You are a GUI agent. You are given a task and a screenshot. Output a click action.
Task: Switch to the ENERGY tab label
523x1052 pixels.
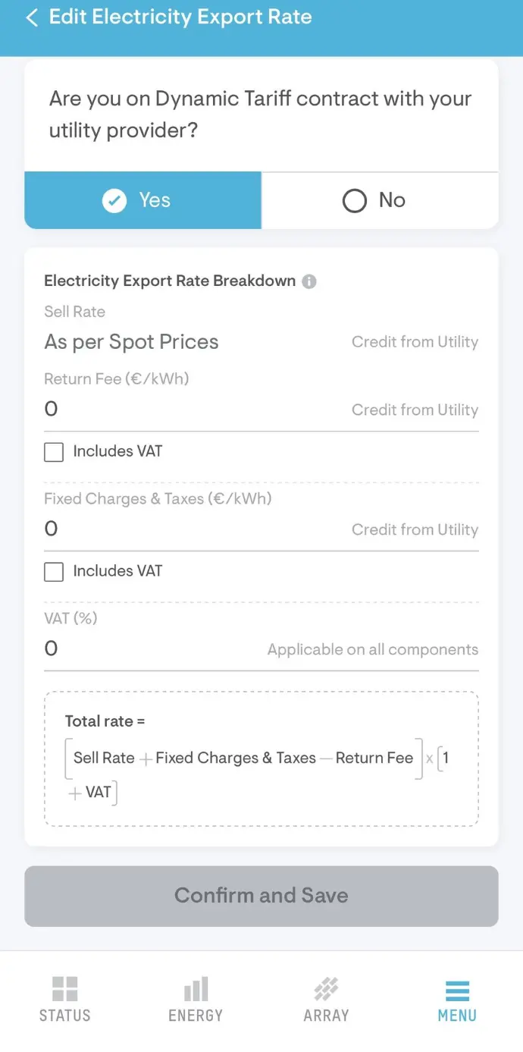196,1016
